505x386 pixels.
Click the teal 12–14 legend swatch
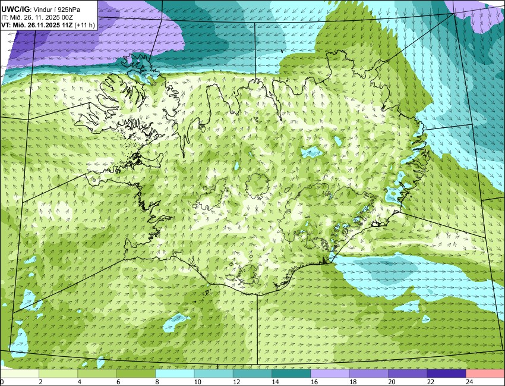point(252,374)
